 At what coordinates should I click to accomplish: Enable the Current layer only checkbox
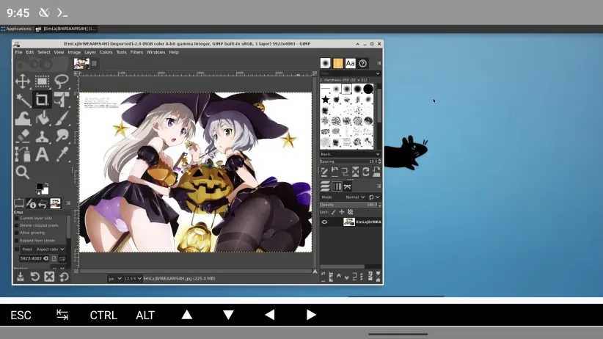pyautogui.click(x=17, y=218)
